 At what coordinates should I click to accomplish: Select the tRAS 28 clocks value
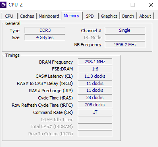(x=95, y=97)
